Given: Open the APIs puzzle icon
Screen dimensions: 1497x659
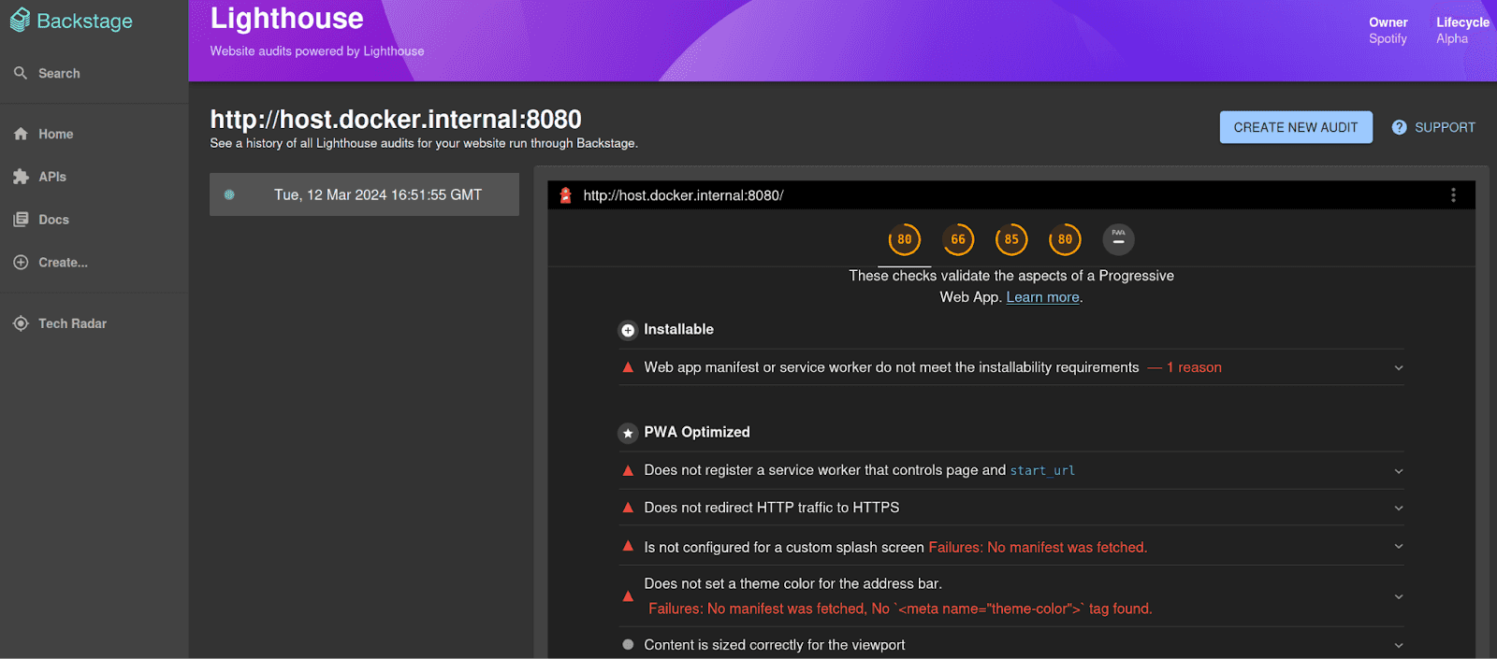Looking at the screenshot, I should 21,177.
